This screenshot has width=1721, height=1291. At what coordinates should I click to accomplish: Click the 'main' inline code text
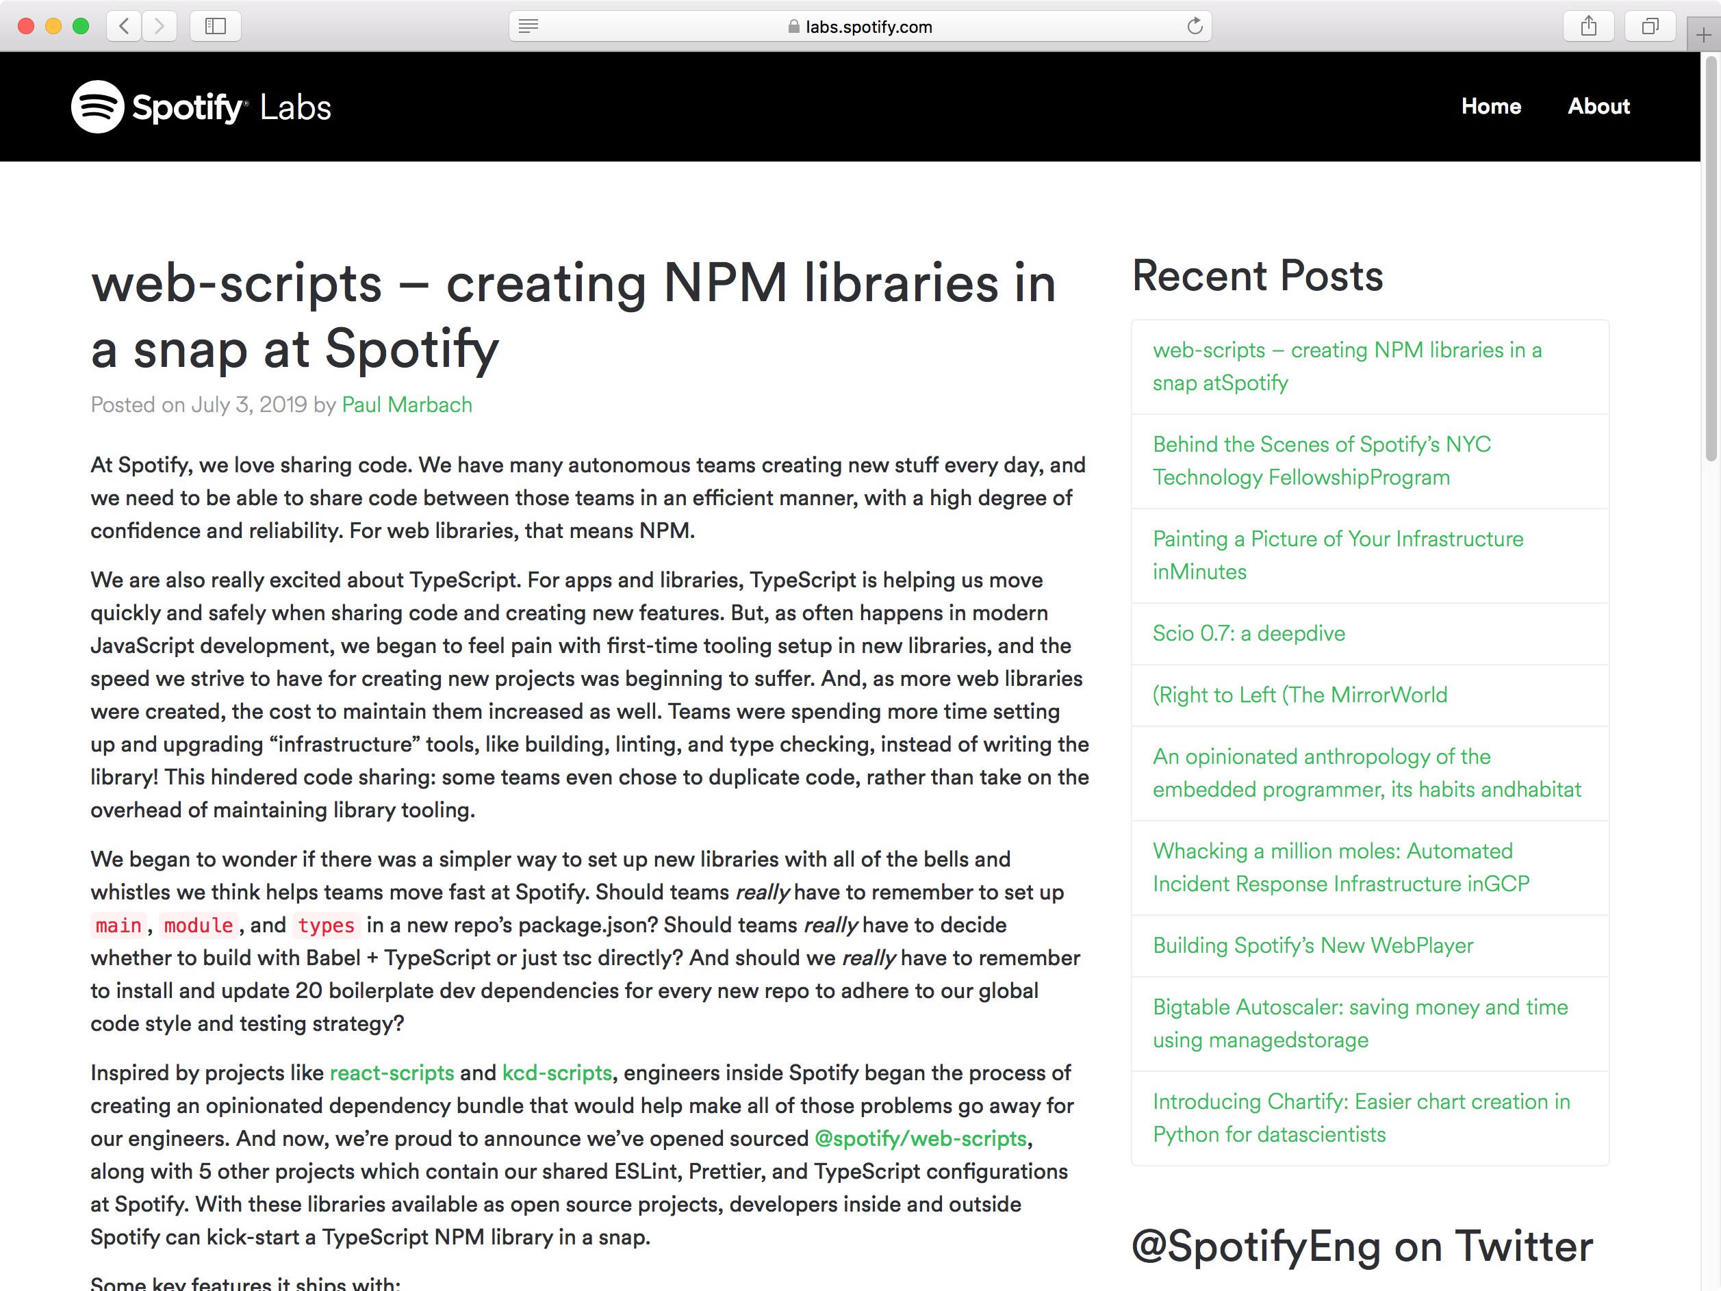[x=118, y=925]
